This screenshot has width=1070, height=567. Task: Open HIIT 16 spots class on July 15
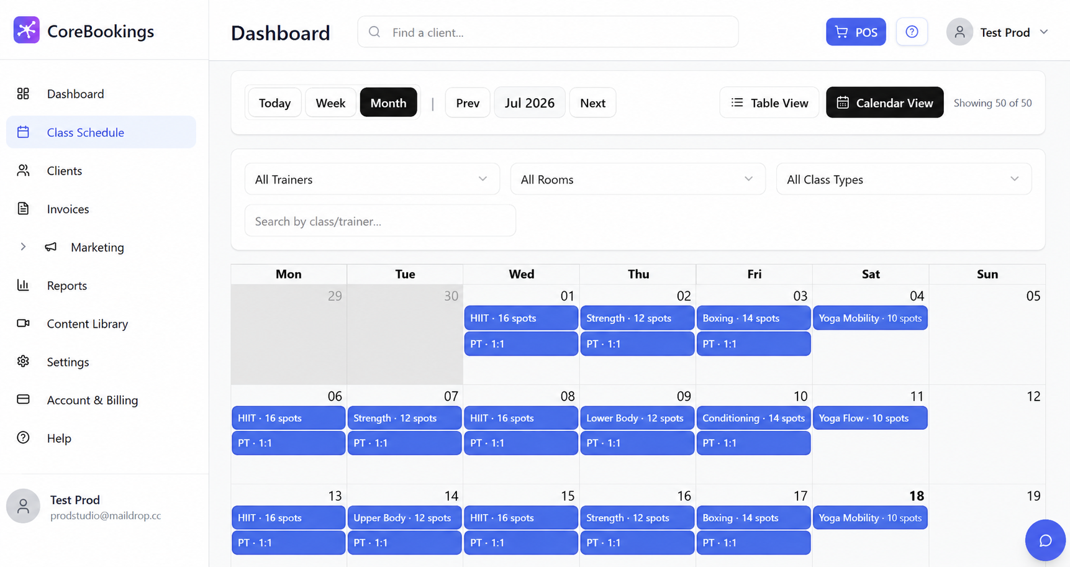click(521, 517)
